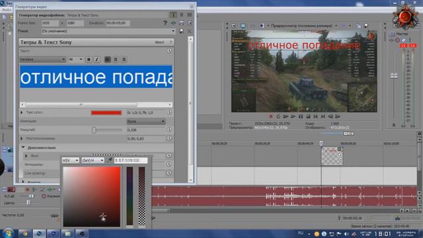The width and height of the screenshot is (423, 238).
Task: Click the About link in plugin header
Action: click(x=159, y=42)
